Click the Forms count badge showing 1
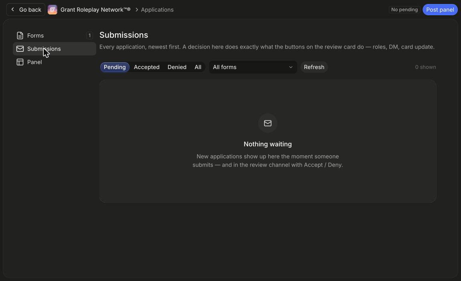The image size is (461, 281). 89,36
